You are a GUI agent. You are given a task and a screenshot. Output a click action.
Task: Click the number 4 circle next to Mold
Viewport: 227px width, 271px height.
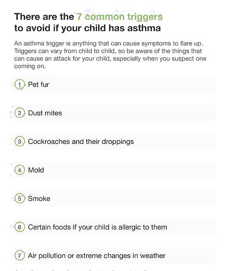tap(20, 170)
